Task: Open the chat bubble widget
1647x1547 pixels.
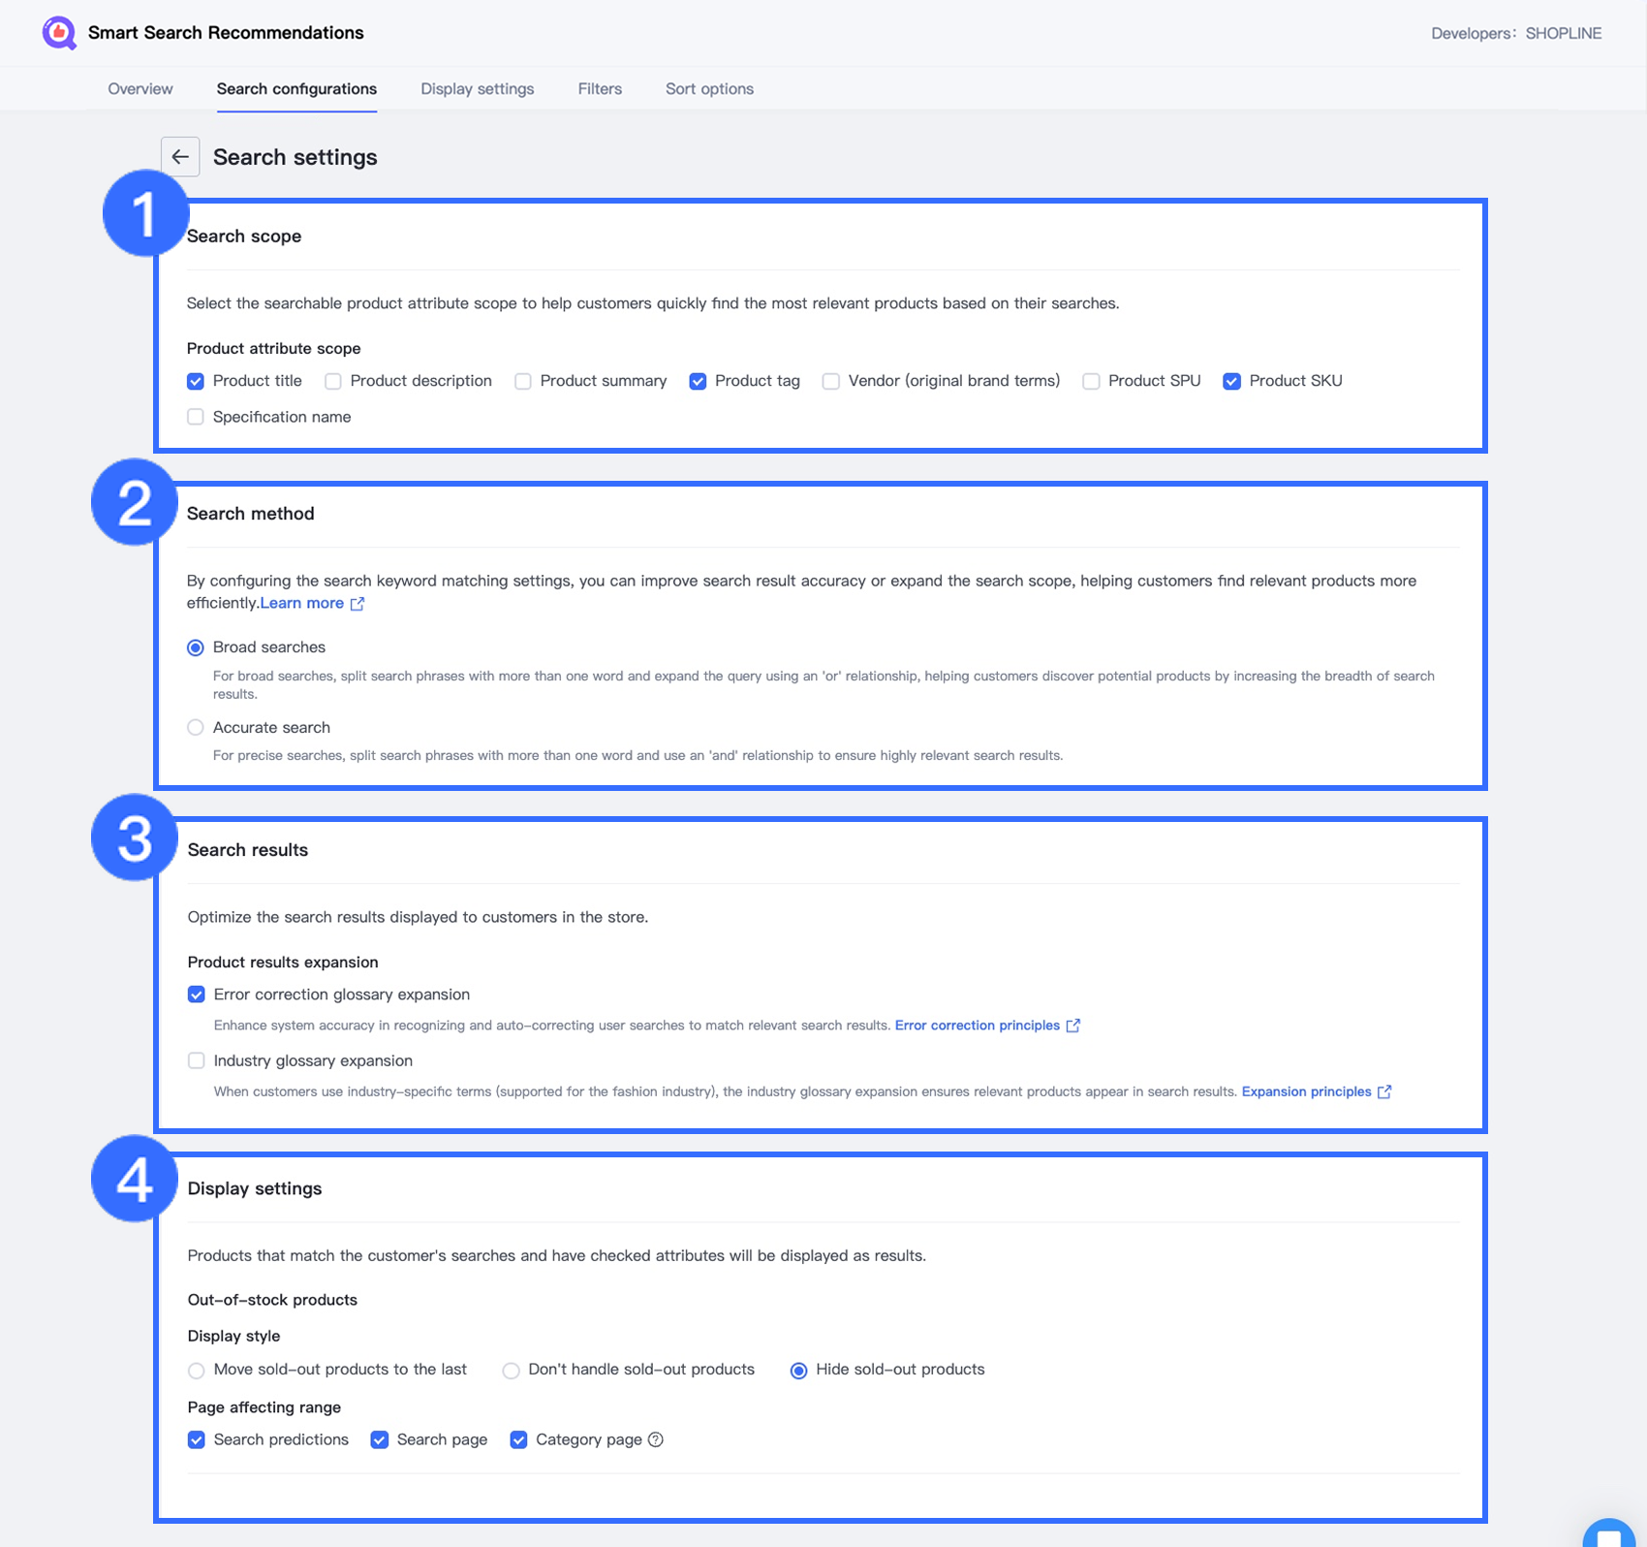Action: 1609,1533
